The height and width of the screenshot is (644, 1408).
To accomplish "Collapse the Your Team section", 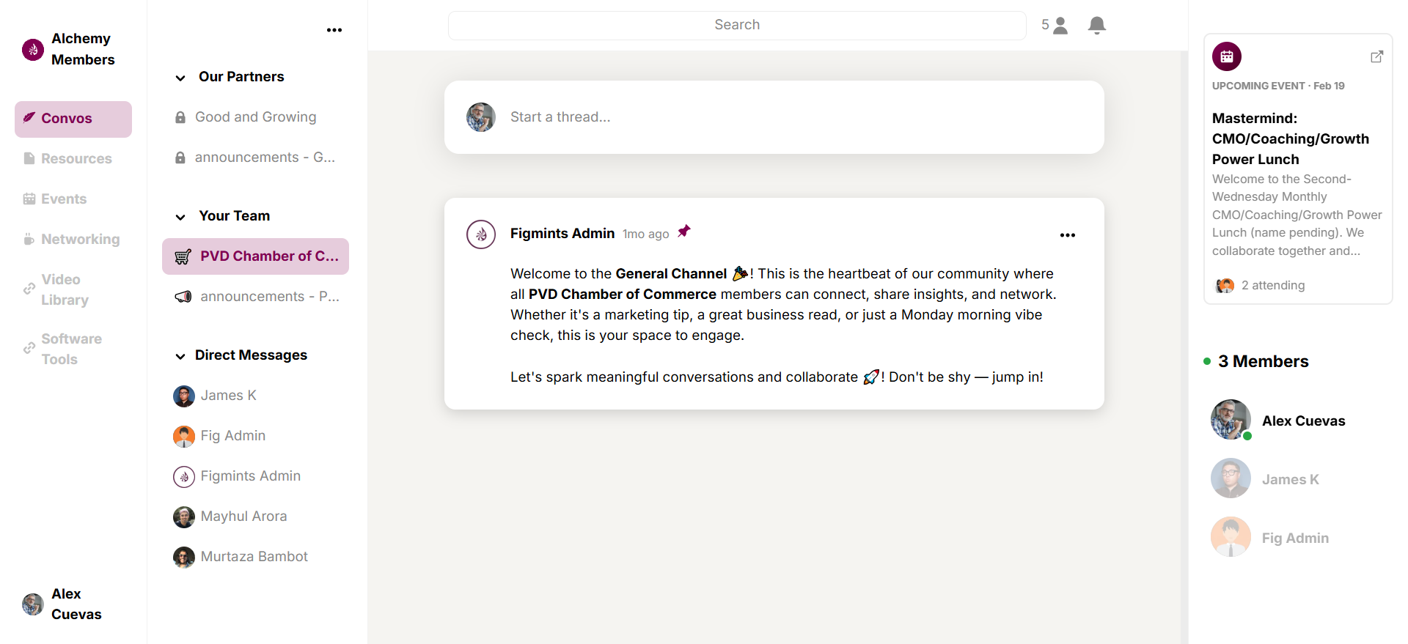I will (180, 217).
